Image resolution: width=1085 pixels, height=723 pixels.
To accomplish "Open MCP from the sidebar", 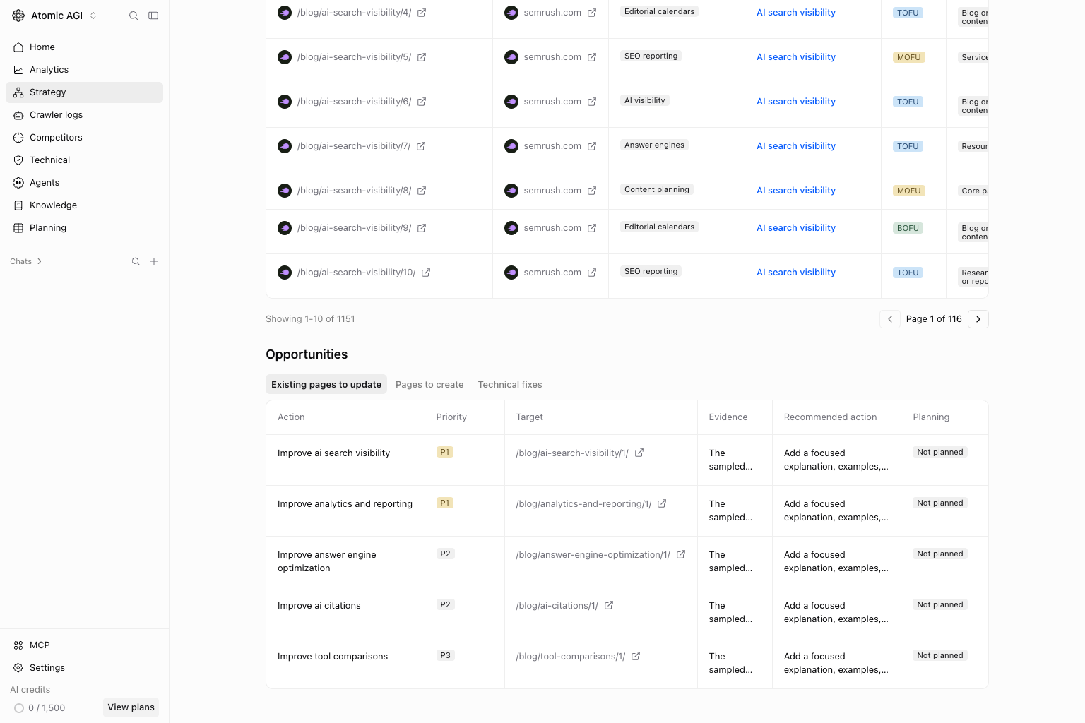I will point(84,645).
